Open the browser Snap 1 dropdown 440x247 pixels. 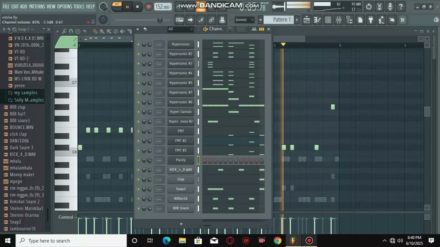point(26,30)
